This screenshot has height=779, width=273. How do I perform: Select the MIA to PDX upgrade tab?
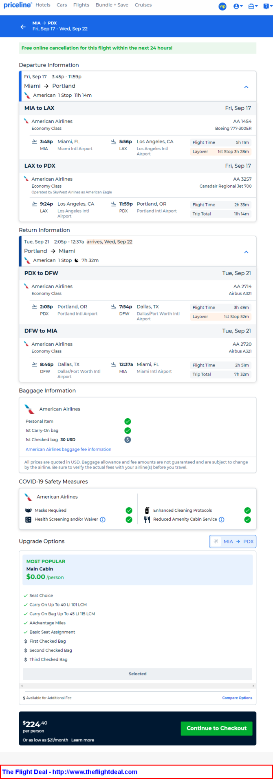tap(233, 542)
